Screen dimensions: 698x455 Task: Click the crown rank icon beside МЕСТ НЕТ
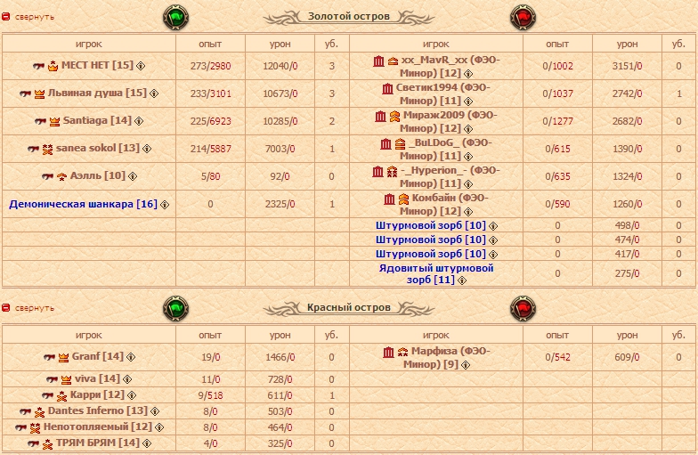click(x=53, y=66)
